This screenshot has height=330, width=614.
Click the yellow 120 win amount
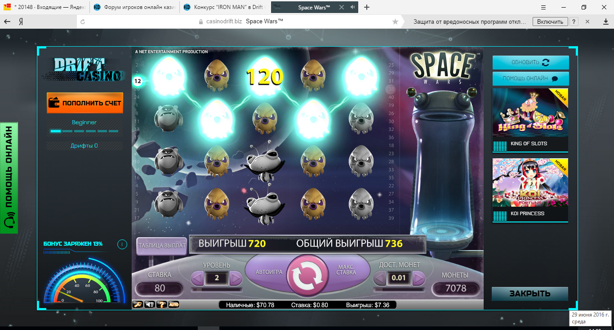click(x=264, y=77)
